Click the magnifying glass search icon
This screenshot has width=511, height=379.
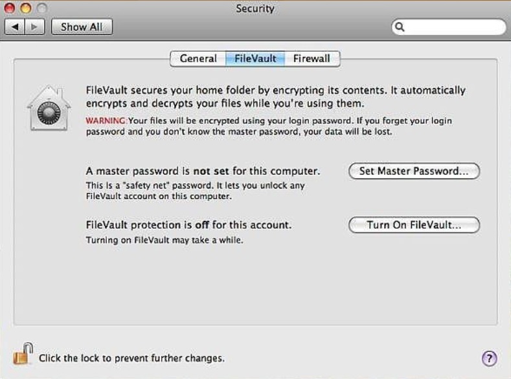point(400,27)
